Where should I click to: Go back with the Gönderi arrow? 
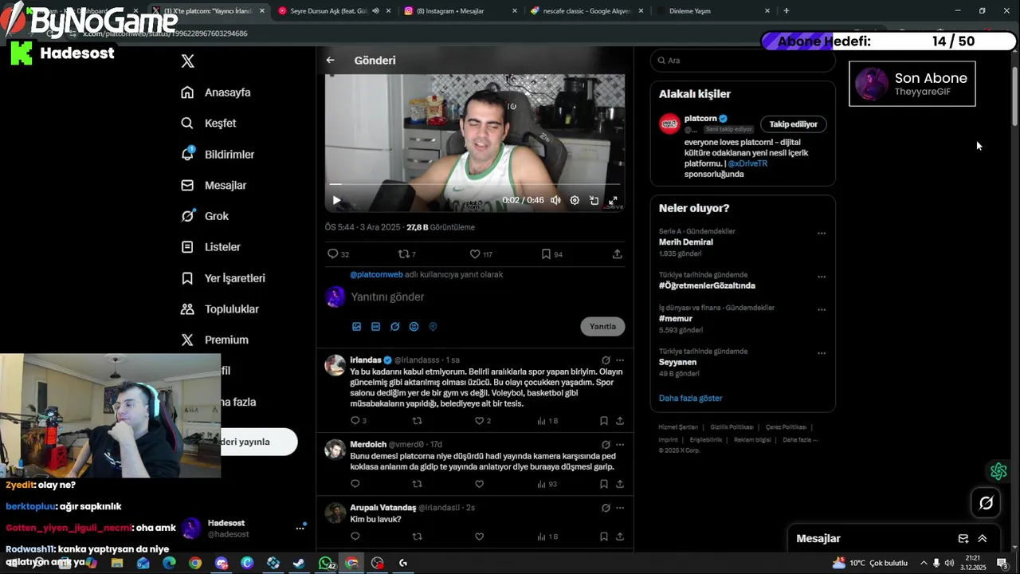pos(330,60)
